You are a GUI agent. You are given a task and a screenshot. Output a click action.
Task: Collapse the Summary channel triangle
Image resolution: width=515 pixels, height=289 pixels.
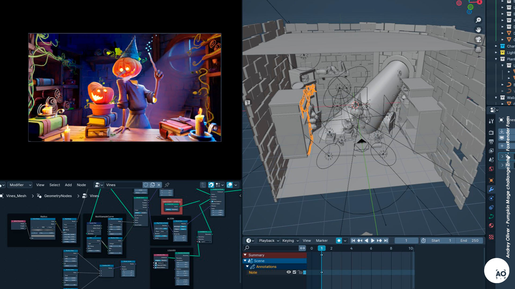click(245, 255)
